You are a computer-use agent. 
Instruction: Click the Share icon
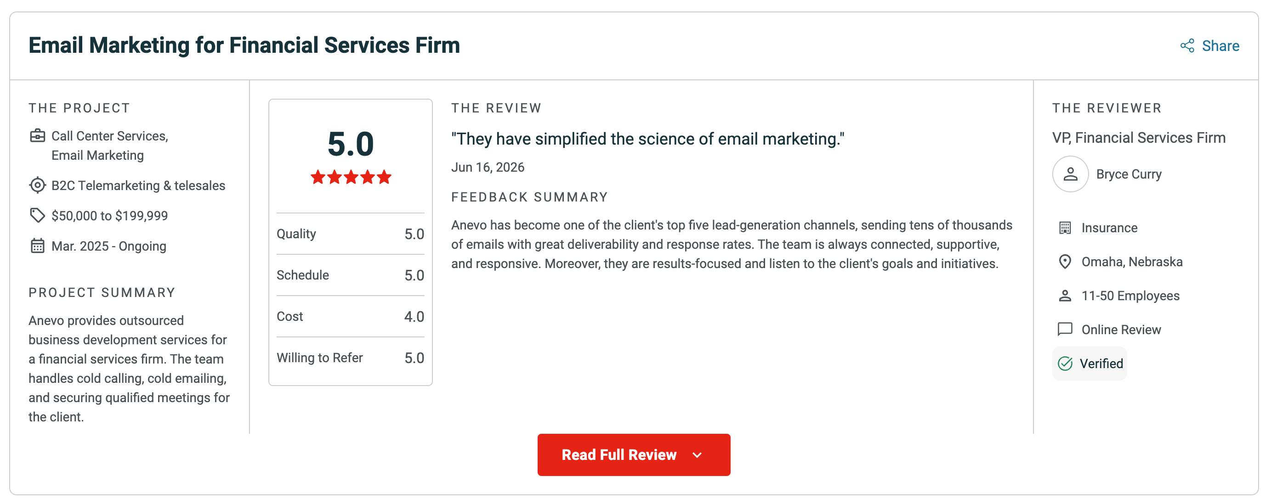1187,46
